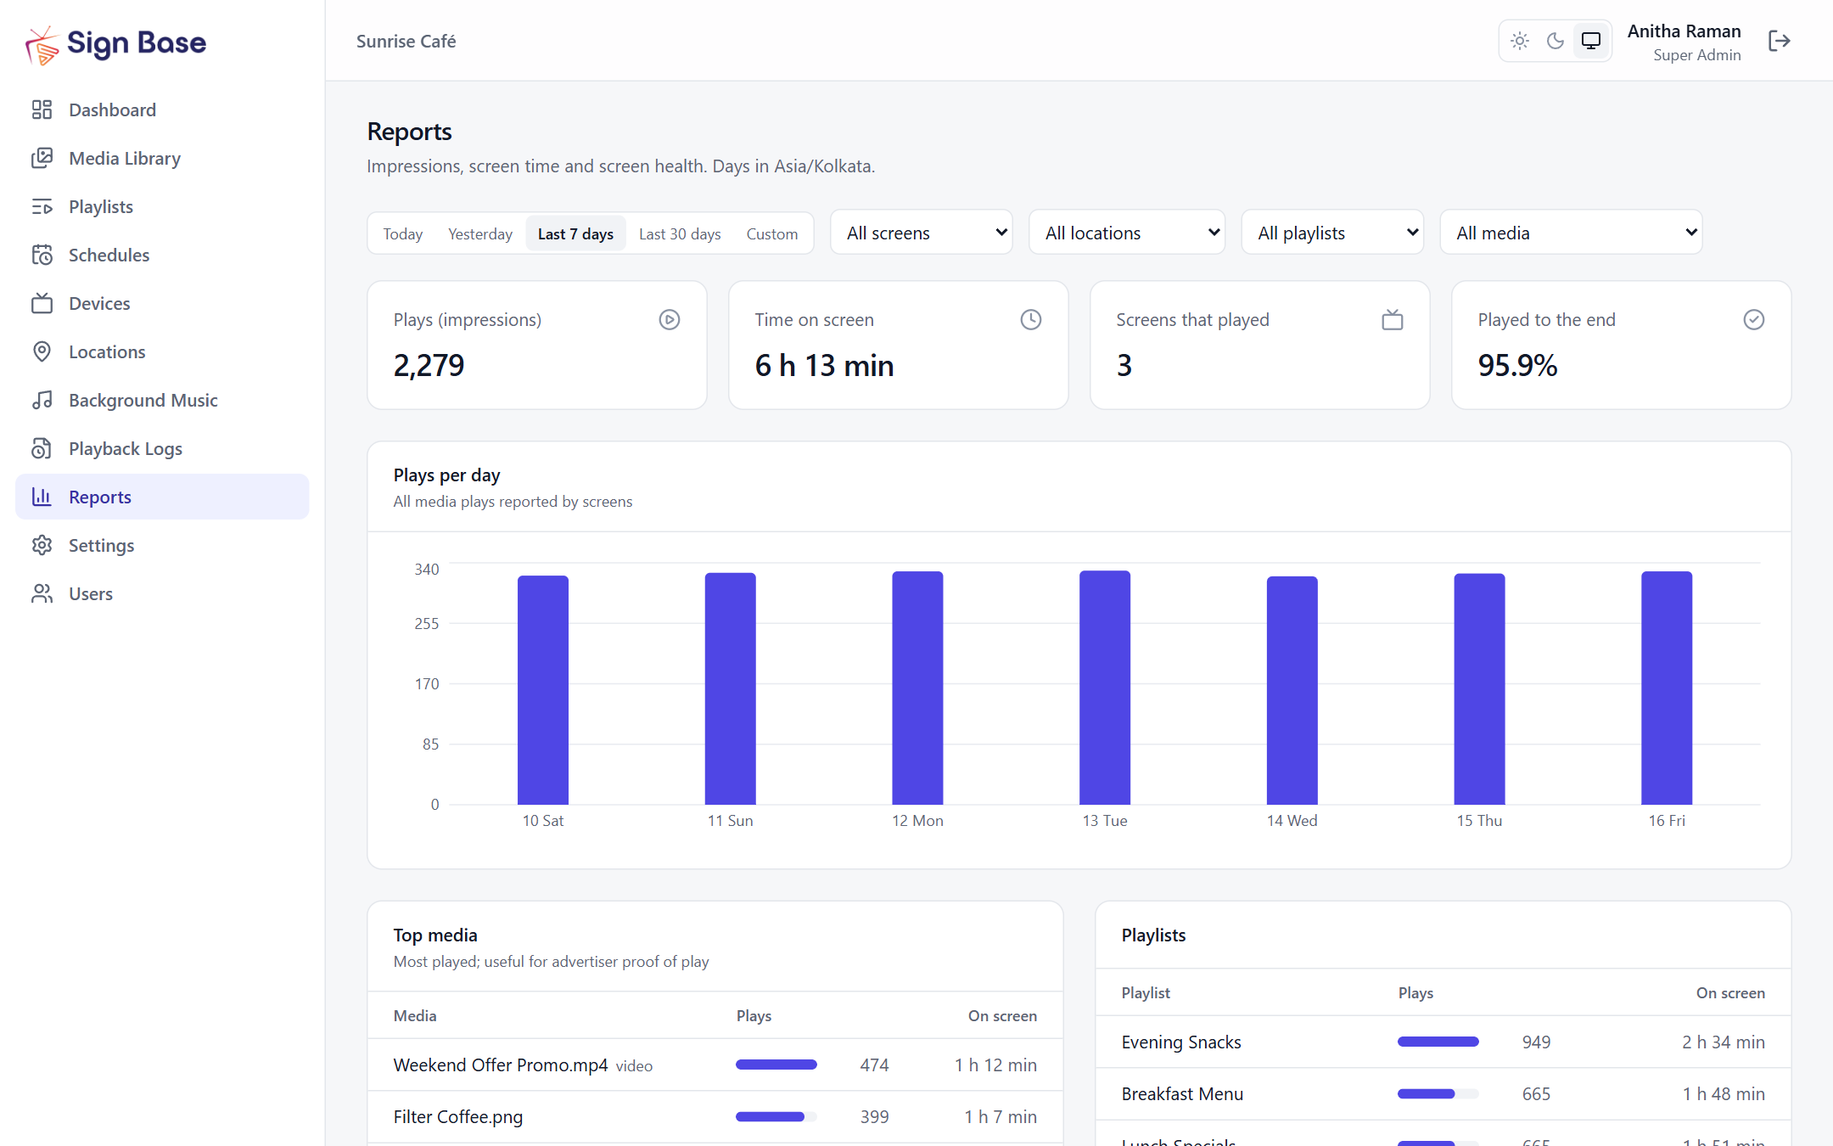Click Evening Snacks plays progress bar
The height and width of the screenshot is (1146, 1833).
point(1438,1042)
